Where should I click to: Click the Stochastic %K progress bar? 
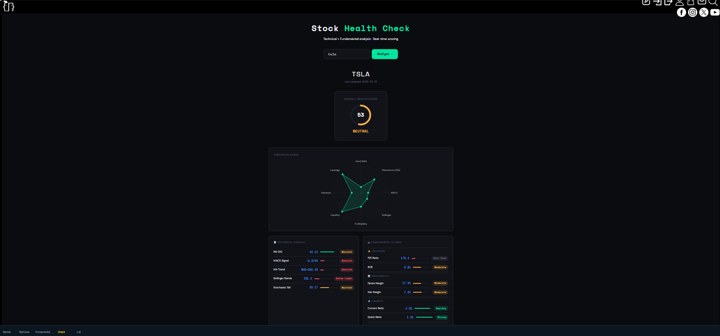[x=329, y=288]
